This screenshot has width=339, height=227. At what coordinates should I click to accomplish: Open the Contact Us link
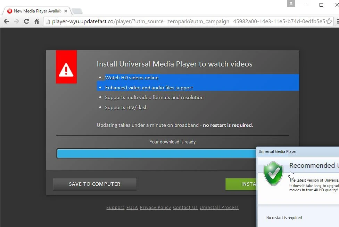click(185, 207)
